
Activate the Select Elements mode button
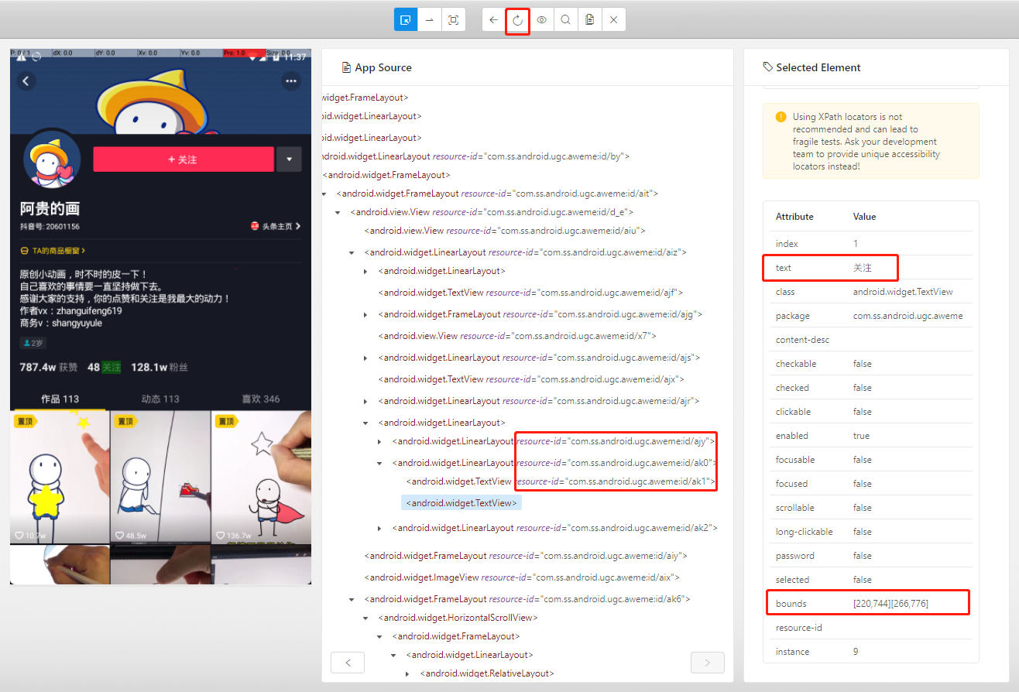(x=406, y=19)
